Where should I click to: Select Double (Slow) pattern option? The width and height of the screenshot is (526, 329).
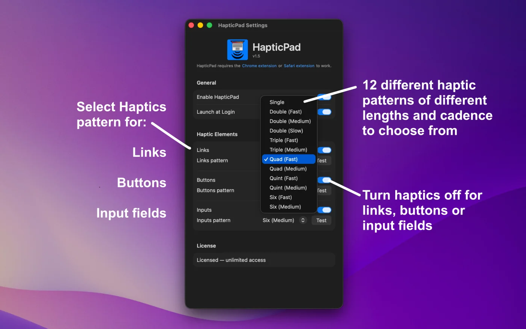289,131
